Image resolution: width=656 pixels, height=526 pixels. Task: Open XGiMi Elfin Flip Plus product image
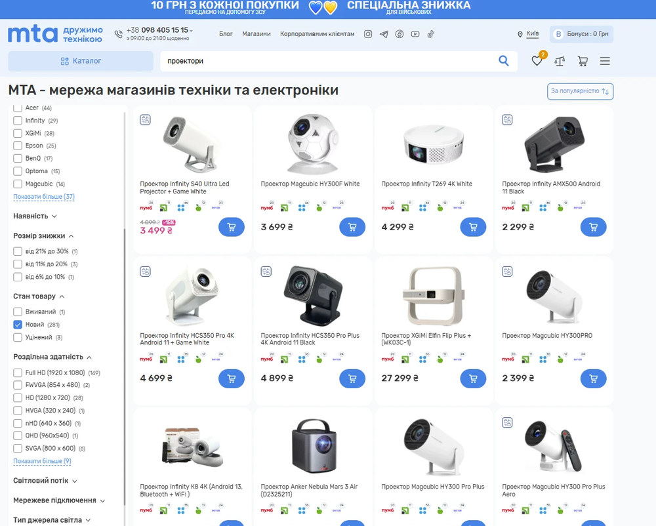434,296
